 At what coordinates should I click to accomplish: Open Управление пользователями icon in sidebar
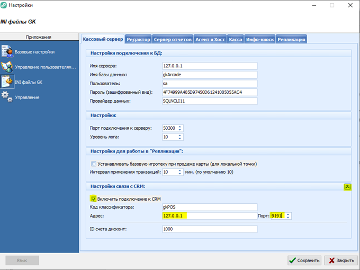pos(7,67)
